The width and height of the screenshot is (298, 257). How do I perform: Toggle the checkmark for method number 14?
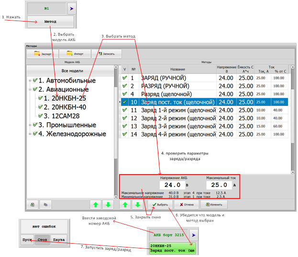pyautogui.click(x=124, y=134)
